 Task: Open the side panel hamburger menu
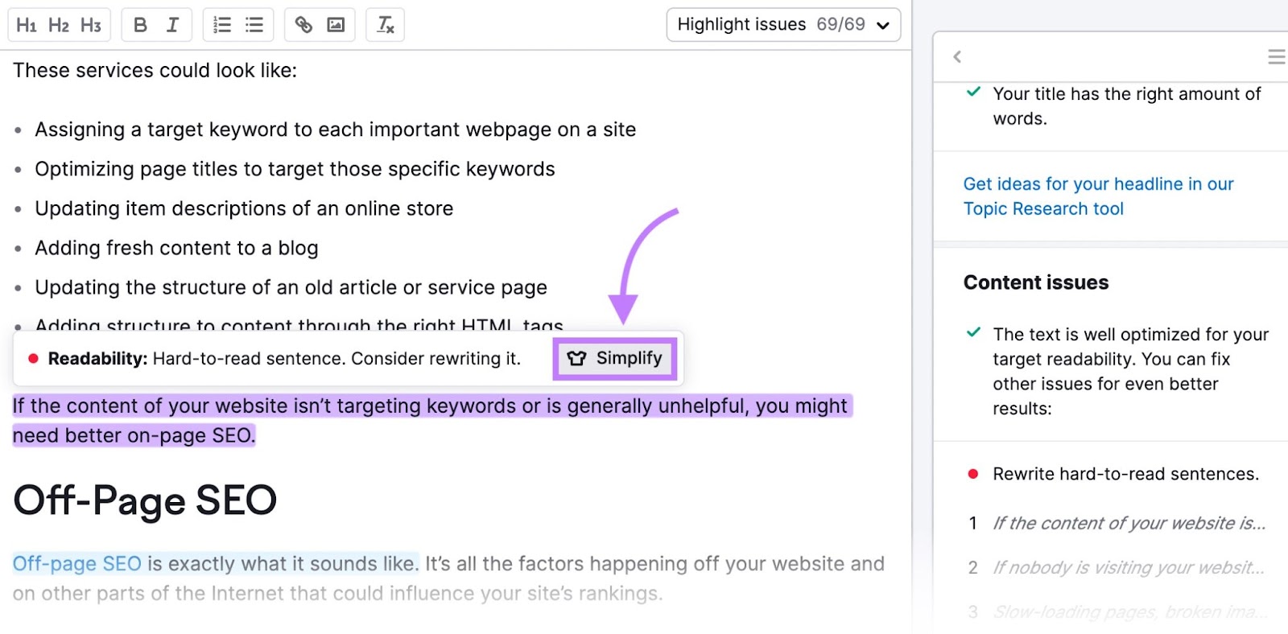point(1276,56)
